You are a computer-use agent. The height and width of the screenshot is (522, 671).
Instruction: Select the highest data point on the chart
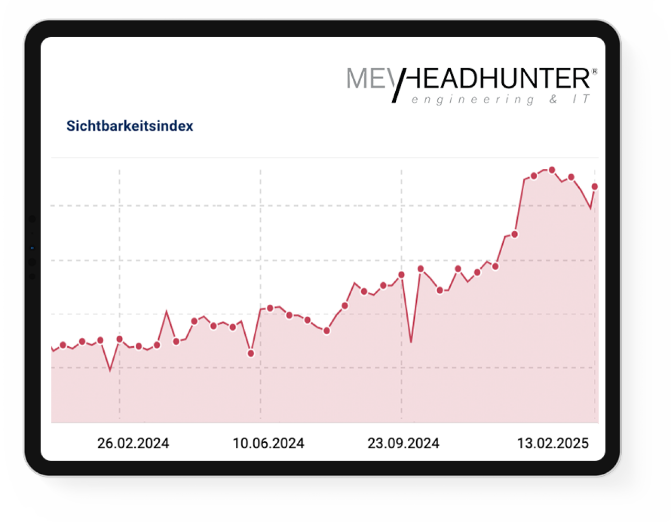pyautogui.click(x=551, y=170)
